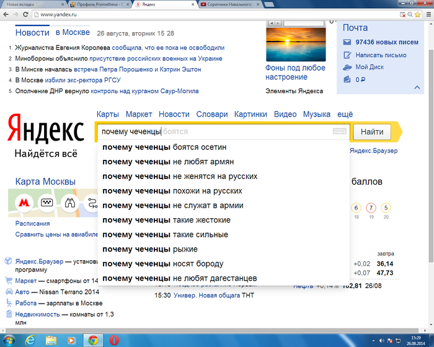The height and width of the screenshot is (347, 434).
Task: Open Карты service link
Action: (108, 114)
